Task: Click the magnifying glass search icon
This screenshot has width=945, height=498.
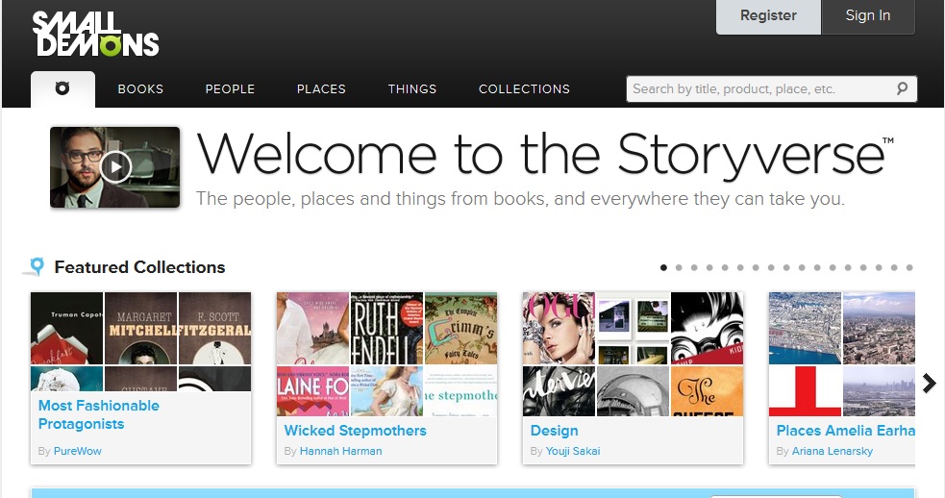Action: tap(902, 88)
